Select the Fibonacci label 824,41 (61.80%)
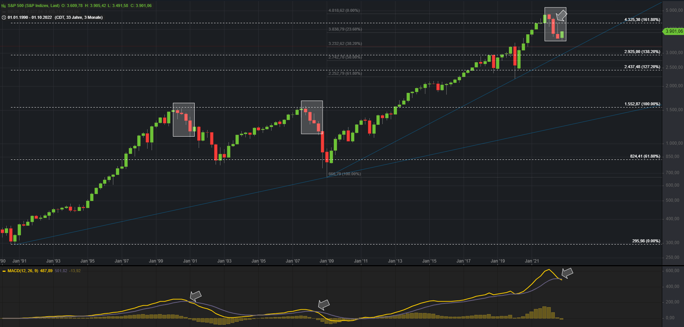Viewport: 684px width, 327px height. pyautogui.click(x=645, y=157)
